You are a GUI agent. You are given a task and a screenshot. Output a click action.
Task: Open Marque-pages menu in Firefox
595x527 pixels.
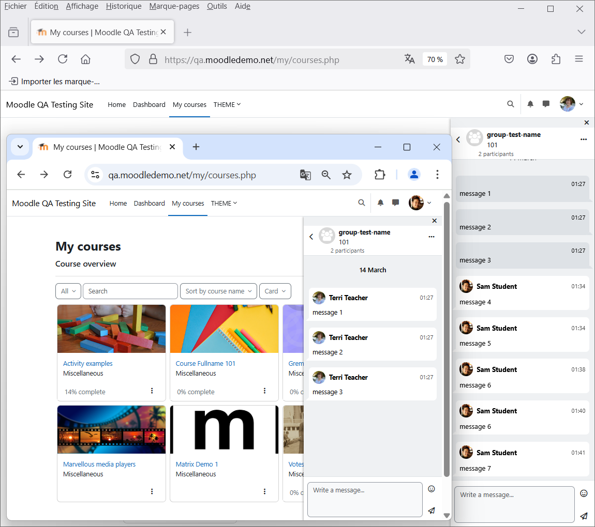(x=174, y=6)
